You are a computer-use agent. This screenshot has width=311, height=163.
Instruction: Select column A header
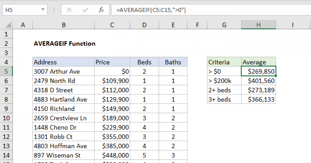(23, 25)
